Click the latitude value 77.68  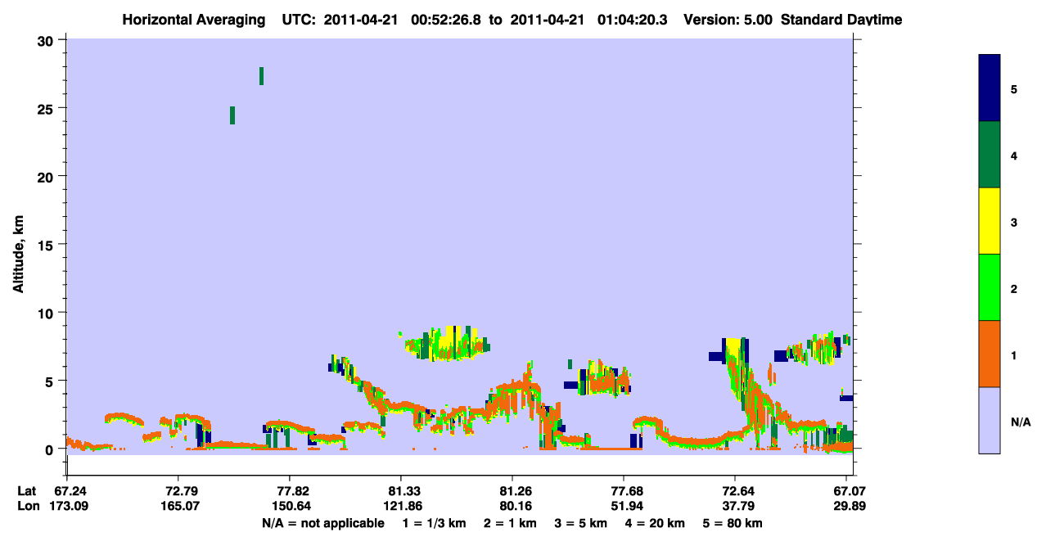(x=624, y=491)
